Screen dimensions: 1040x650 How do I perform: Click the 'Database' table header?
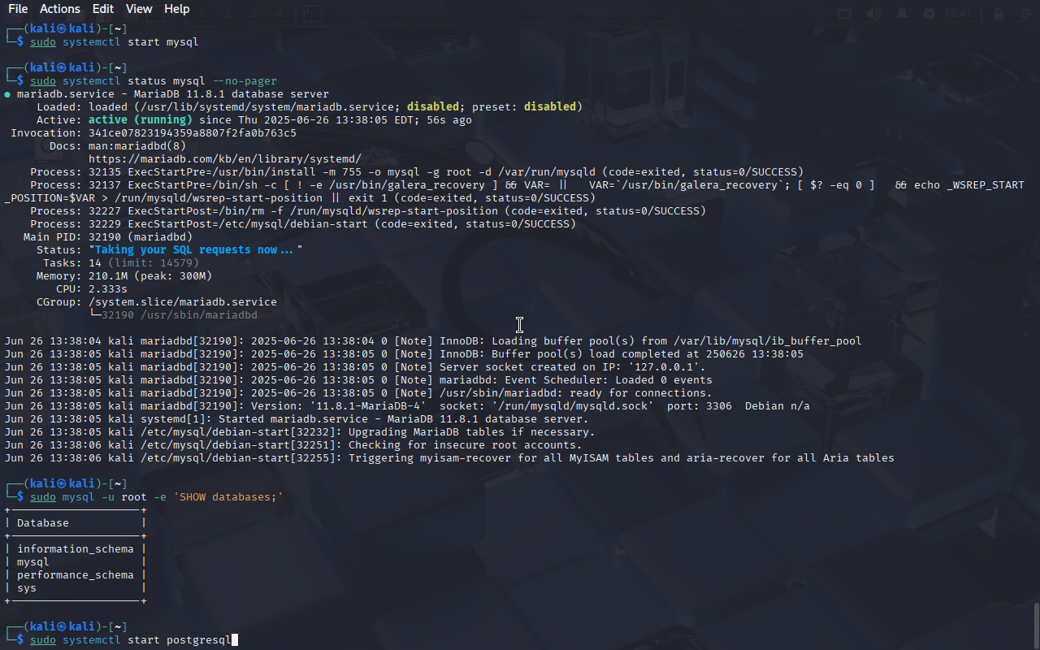[43, 522]
